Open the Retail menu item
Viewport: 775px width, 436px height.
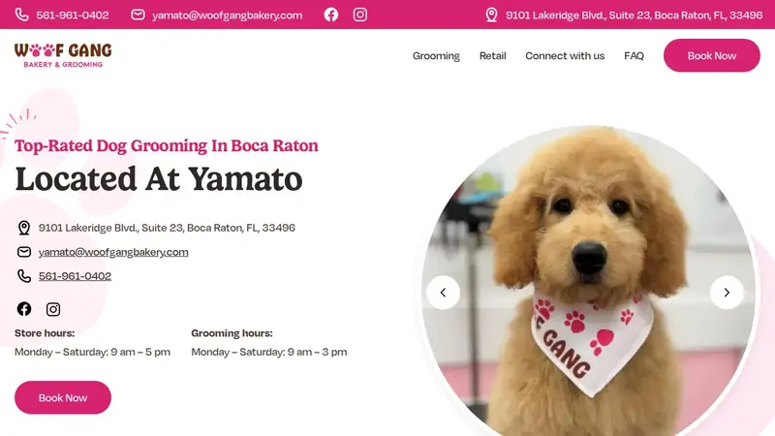(493, 56)
